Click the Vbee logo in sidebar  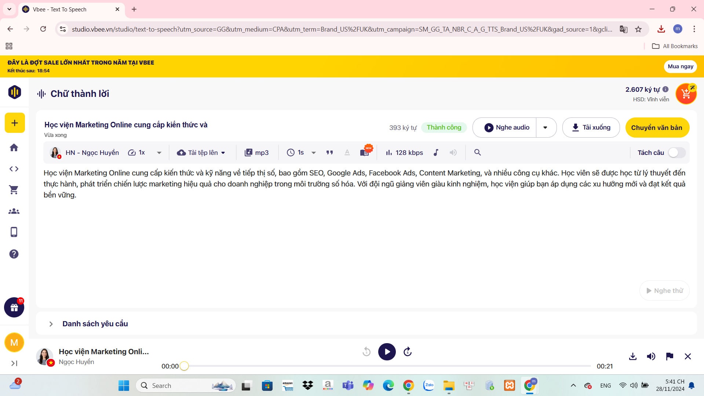(15, 92)
